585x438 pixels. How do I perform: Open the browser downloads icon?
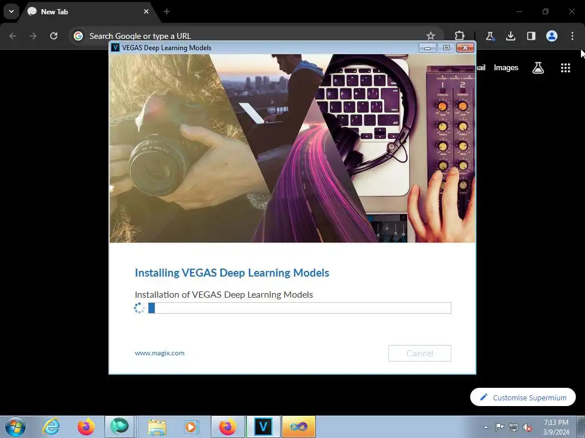[x=510, y=36]
